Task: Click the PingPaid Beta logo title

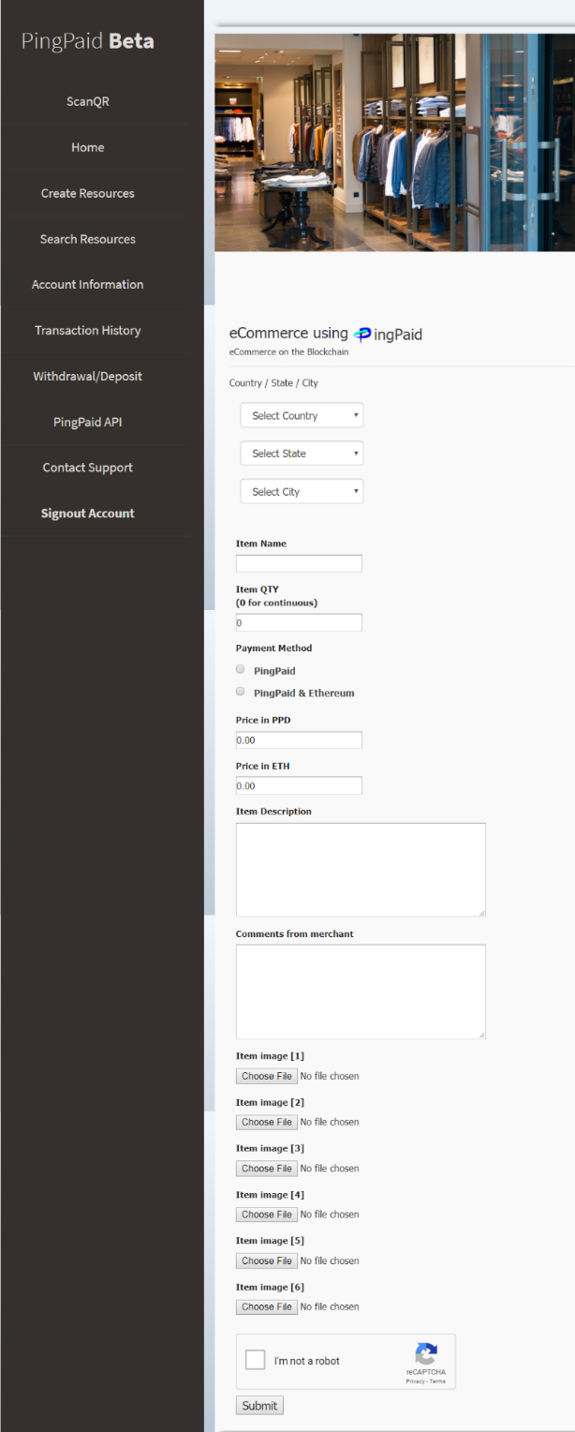Action: click(x=88, y=41)
